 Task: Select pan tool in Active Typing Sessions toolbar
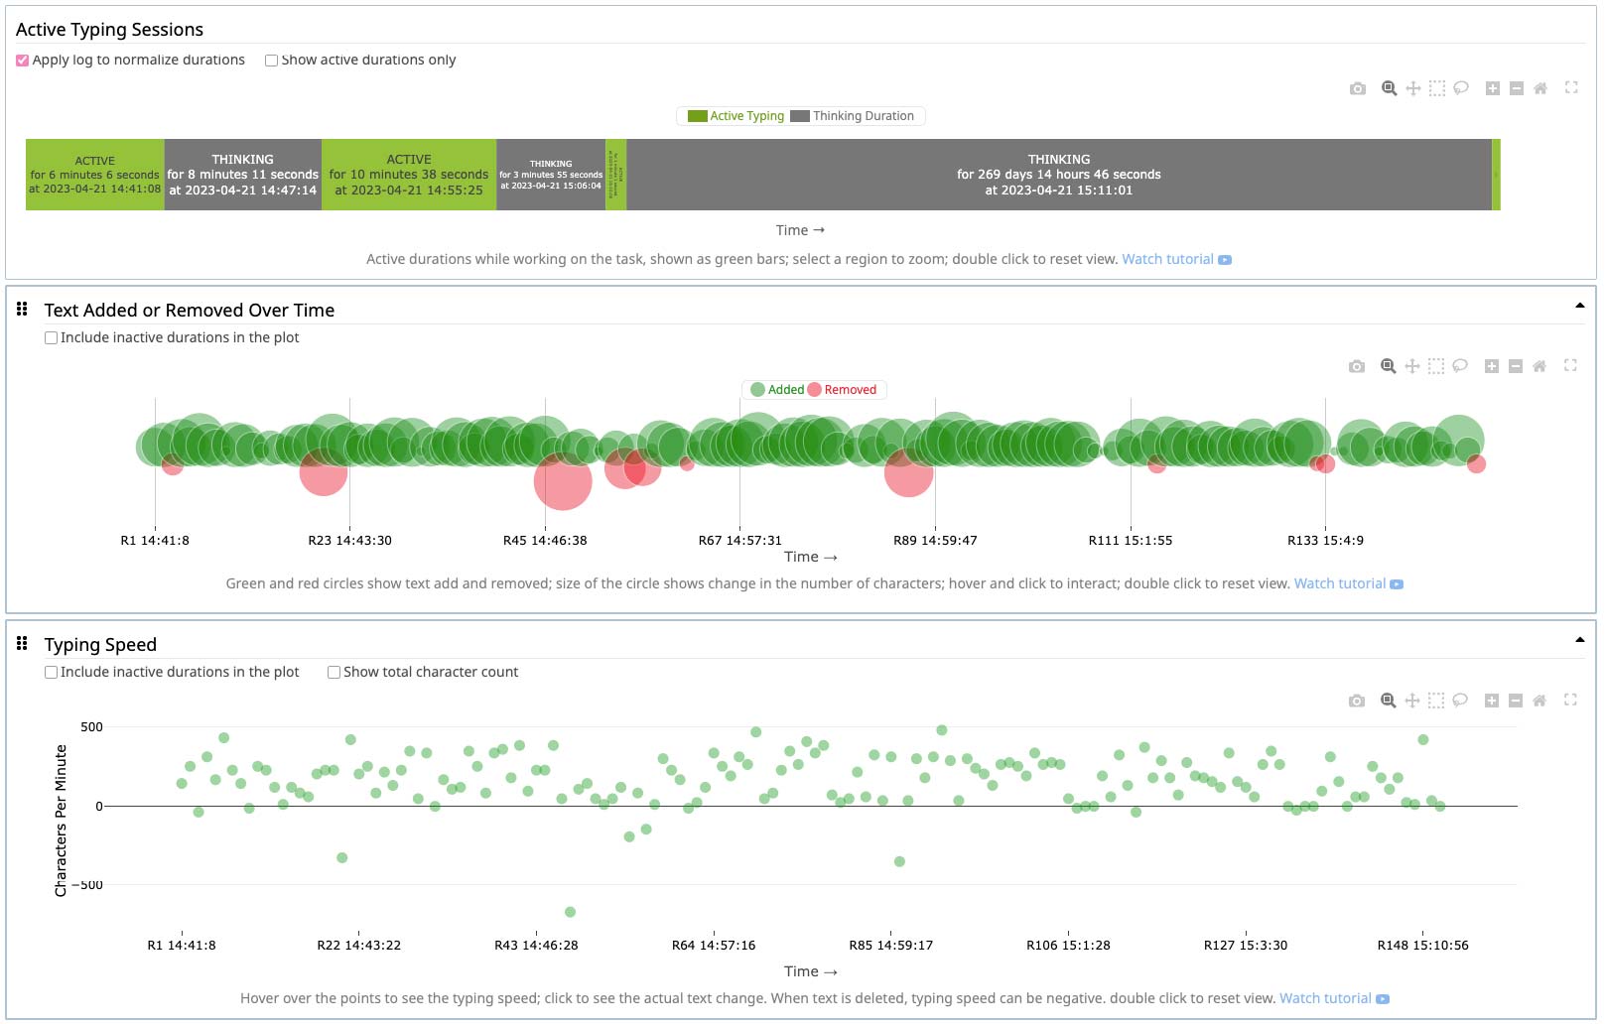[x=1412, y=88]
